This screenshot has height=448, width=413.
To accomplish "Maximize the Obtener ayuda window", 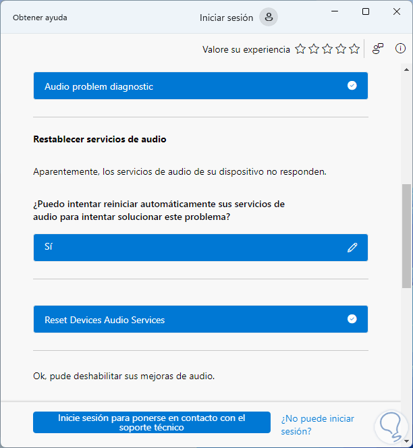I will point(366,11).
